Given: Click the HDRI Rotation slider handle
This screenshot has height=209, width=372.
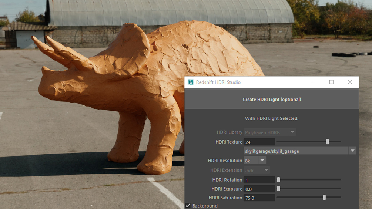Looking at the screenshot, I should pyautogui.click(x=278, y=180).
